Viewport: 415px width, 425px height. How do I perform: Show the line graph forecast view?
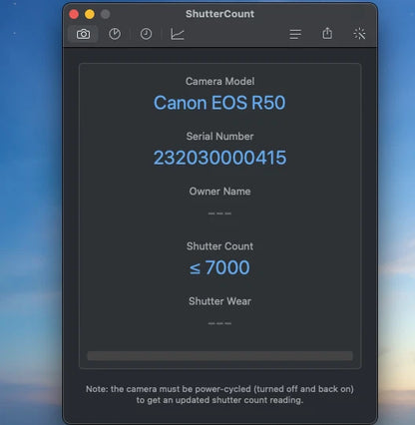click(x=178, y=34)
